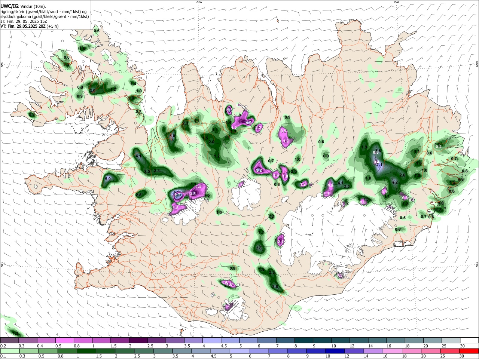The width and height of the screenshot is (479, 359).
Task: Click the '5.9' precipitation value on the map
Action: pyautogui.click(x=108, y=179)
